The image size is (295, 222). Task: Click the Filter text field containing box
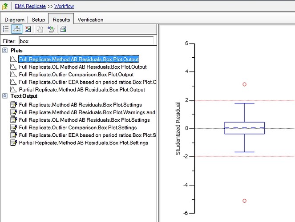point(86,41)
